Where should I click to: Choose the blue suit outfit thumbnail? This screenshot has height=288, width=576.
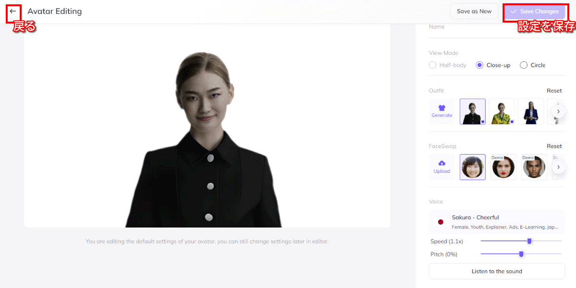531,111
